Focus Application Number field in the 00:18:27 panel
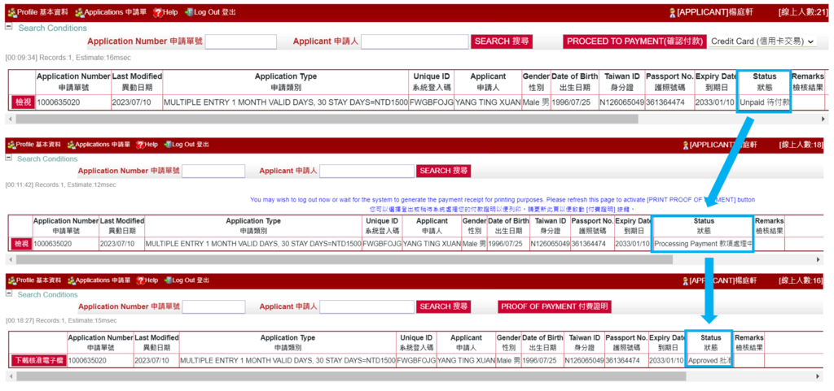Viewport: 834px width, 391px height. 214,306
